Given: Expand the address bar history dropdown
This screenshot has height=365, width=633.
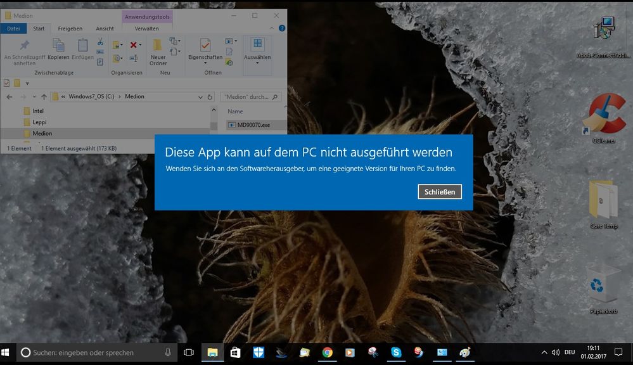Looking at the screenshot, I should tap(201, 97).
